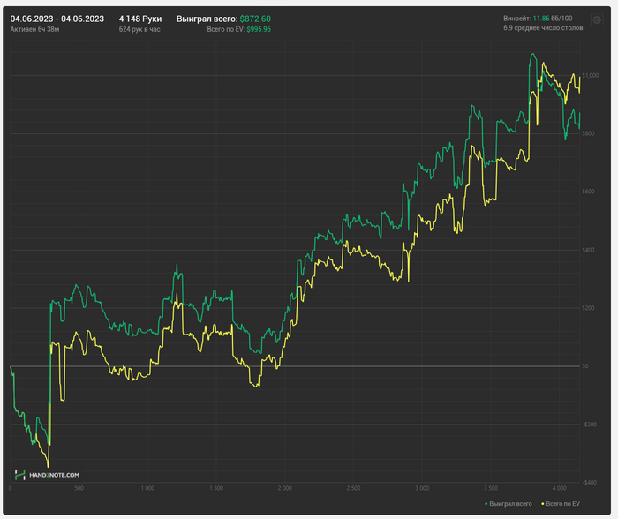The image size is (618, 519).
Task: Toggle the 'Выиграл всего' green legend entry
Action: point(509,504)
